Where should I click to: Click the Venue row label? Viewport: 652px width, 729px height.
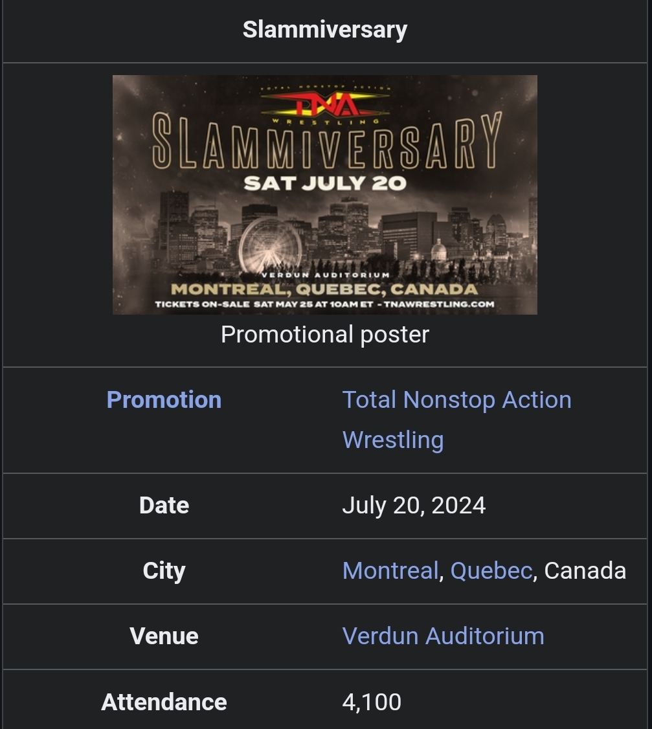(x=164, y=636)
